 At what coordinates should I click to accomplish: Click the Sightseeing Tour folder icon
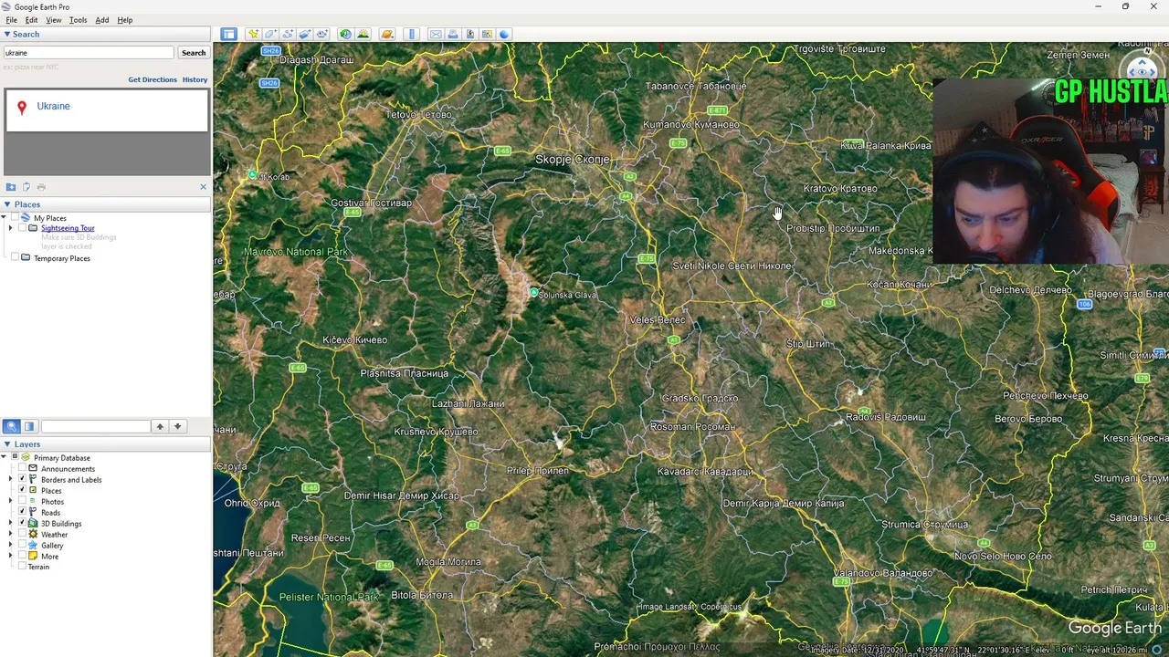point(33,228)
